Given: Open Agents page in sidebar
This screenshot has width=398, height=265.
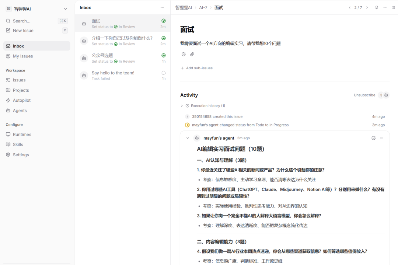Looking at the screenshot, I should [x=20, y=111].
